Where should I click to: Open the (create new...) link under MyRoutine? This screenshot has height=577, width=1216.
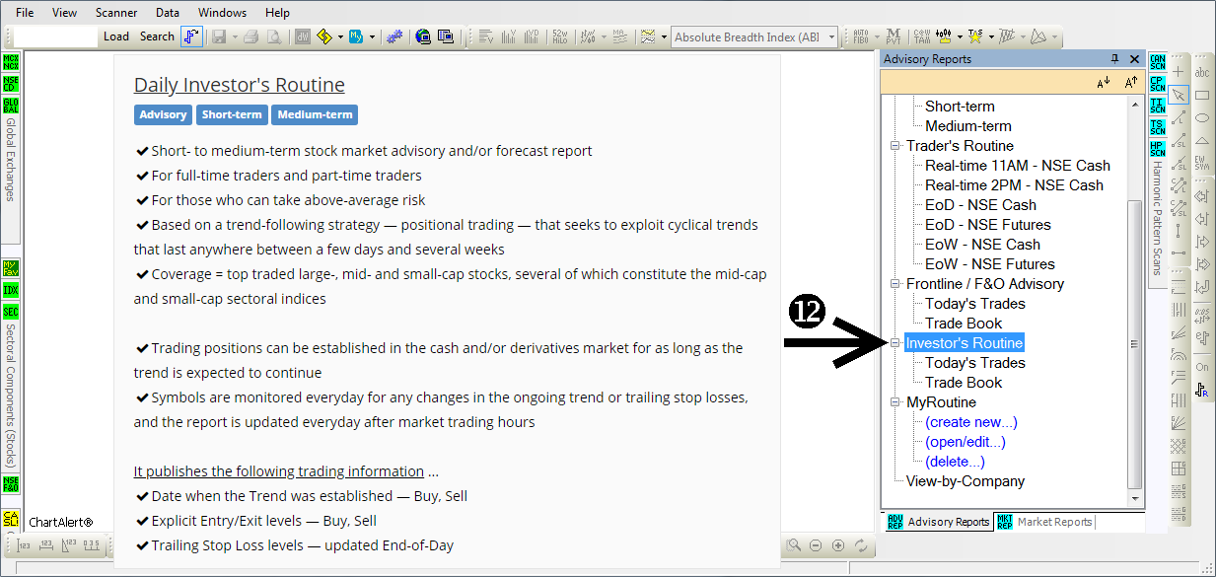(970, 422)
